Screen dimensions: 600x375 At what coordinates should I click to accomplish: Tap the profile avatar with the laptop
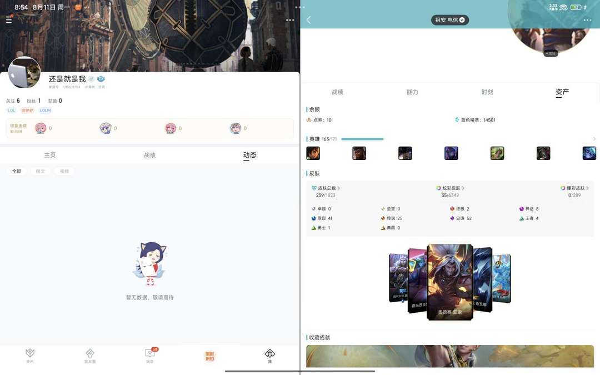tap(24, 73)
